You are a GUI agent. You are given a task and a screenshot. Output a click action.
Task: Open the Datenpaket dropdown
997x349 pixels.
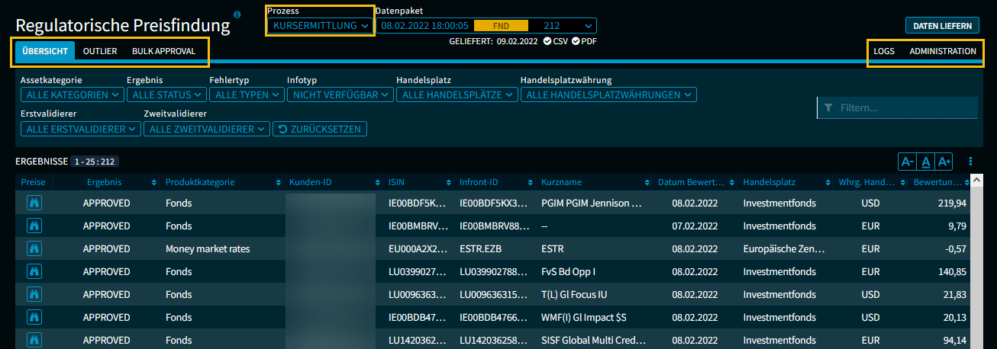(x=486, y=25)
